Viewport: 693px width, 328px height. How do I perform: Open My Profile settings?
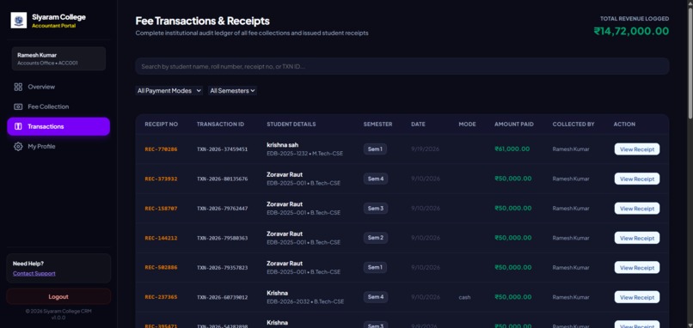[x=58, y=147]
